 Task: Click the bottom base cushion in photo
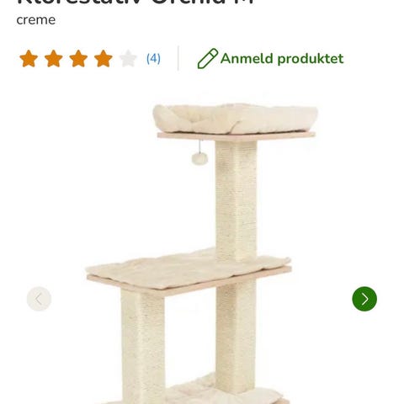coord(221,393)
